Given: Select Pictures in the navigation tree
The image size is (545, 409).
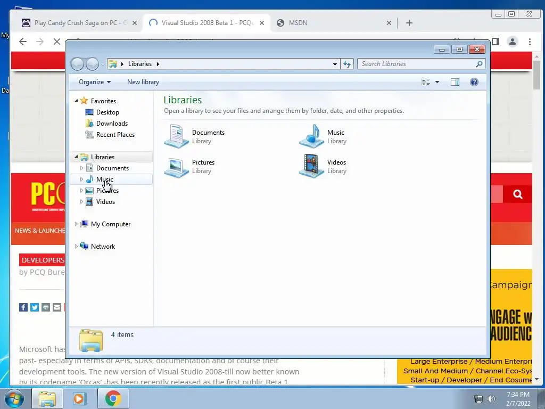Looking at the screenshot, I should point(108,191).
